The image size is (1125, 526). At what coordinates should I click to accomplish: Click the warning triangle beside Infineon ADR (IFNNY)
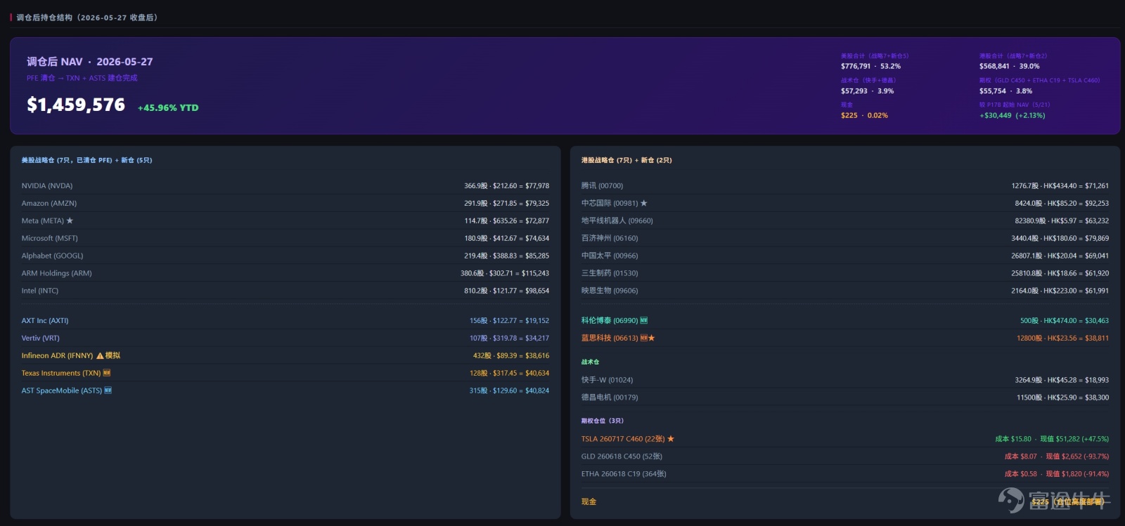[100, 355]
